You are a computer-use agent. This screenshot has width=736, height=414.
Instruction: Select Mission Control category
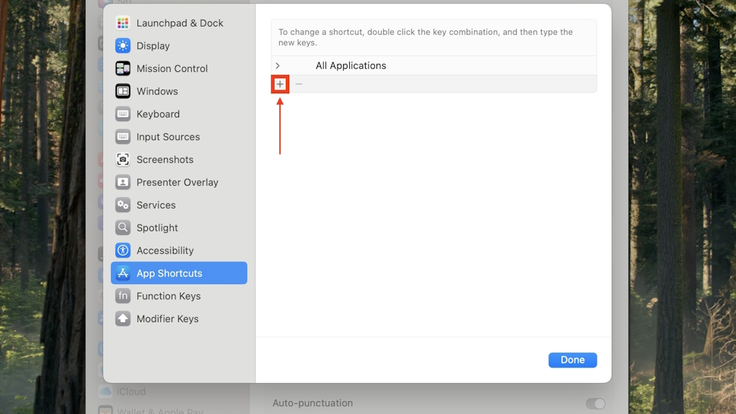179,68
